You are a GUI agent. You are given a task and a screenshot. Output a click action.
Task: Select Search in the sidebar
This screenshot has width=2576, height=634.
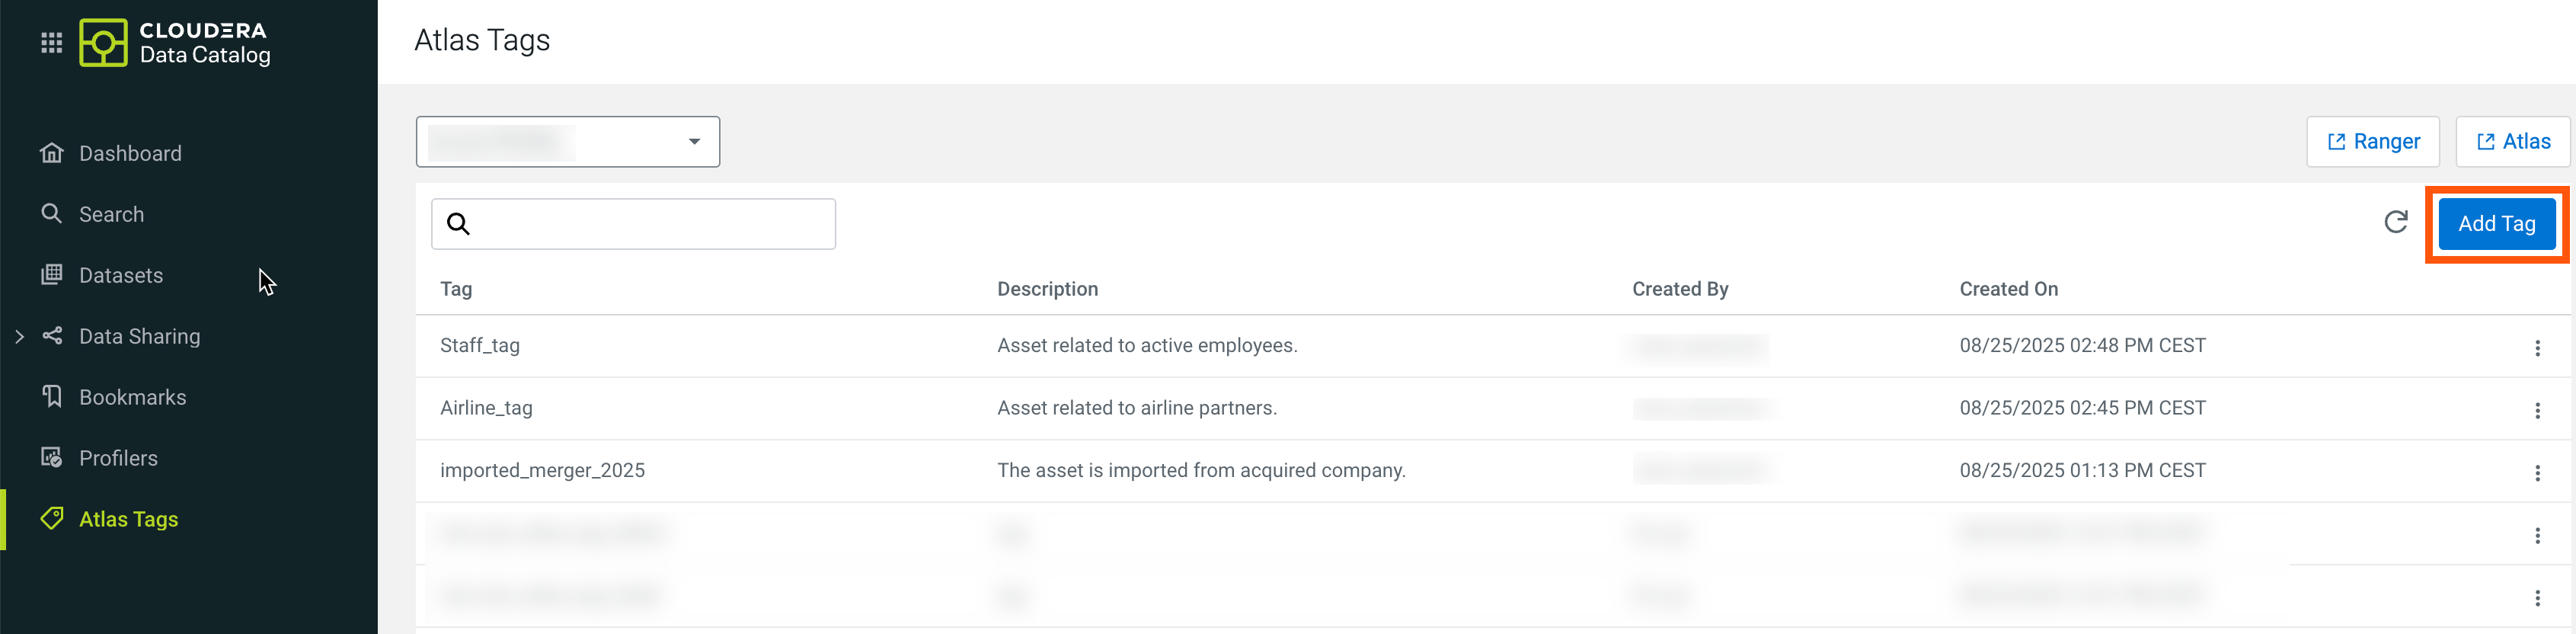pyautogui.click(x=111, y=215)
